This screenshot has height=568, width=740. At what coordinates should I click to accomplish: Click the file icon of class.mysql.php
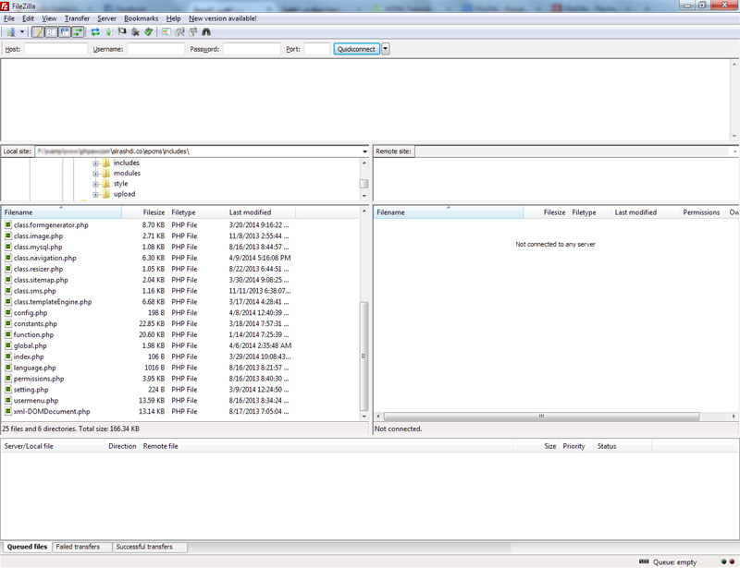pyautogui.click(x=8, y=247)
